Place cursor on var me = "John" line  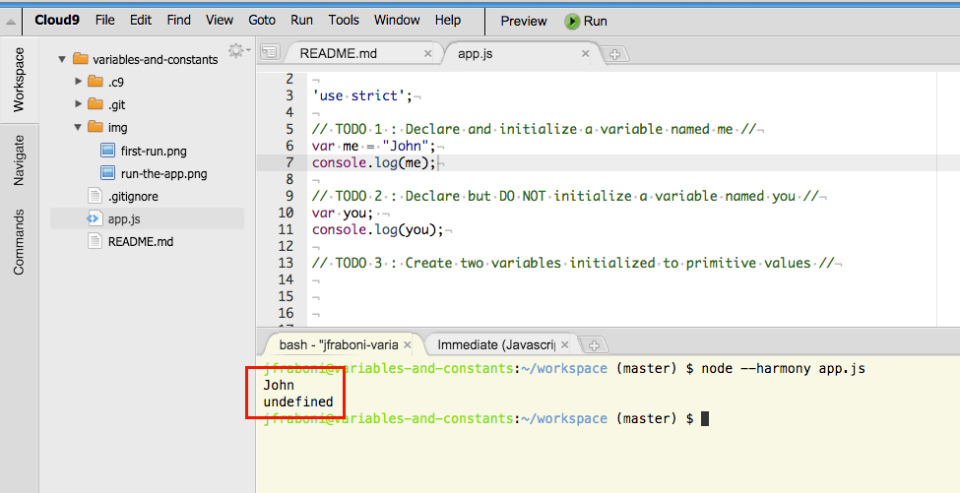coord(373,146)
